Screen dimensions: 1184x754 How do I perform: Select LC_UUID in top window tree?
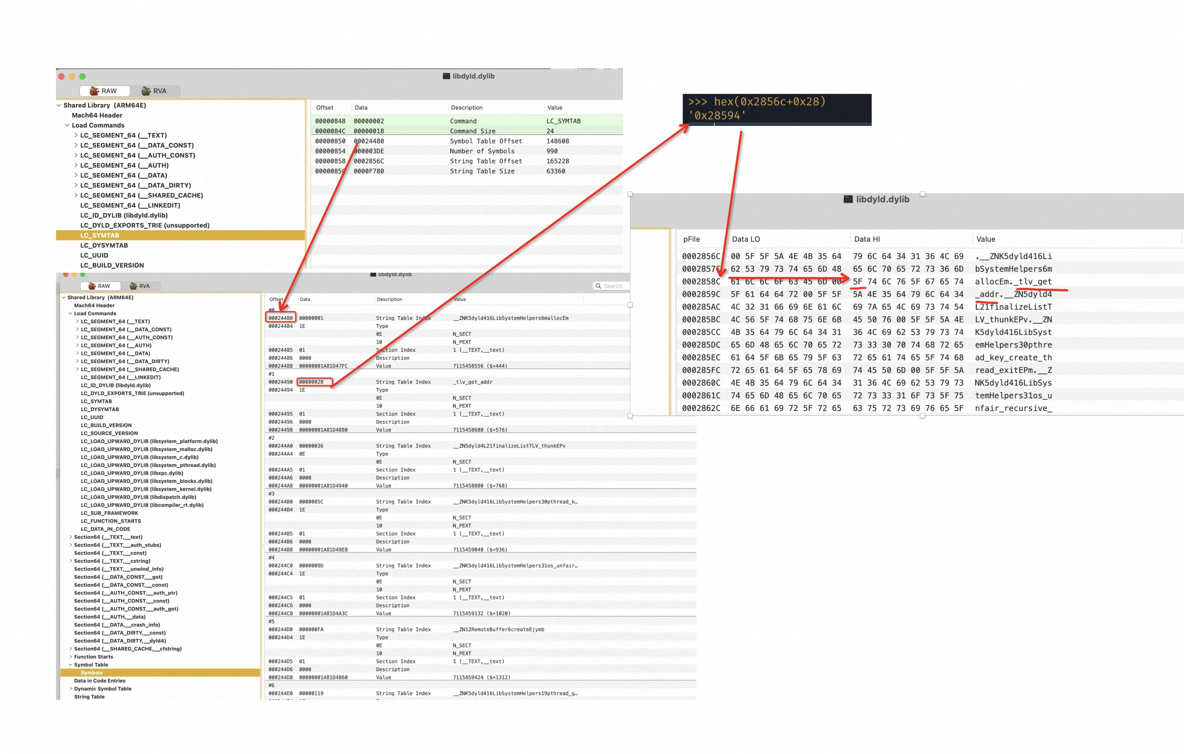(94, 255)
